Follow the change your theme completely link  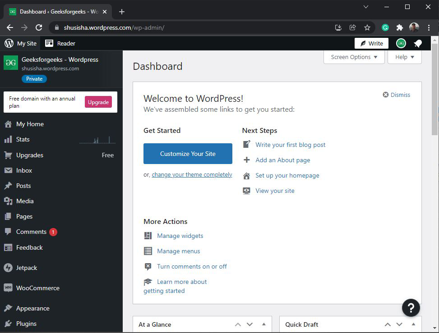point(192,175)
